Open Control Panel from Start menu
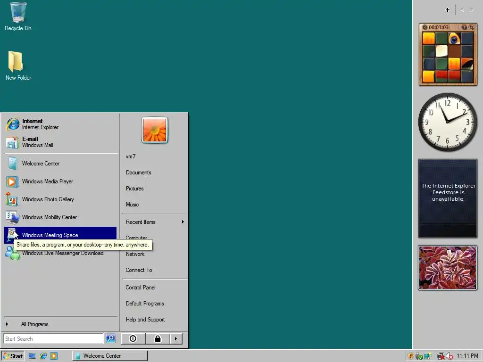 coord(155,288)
